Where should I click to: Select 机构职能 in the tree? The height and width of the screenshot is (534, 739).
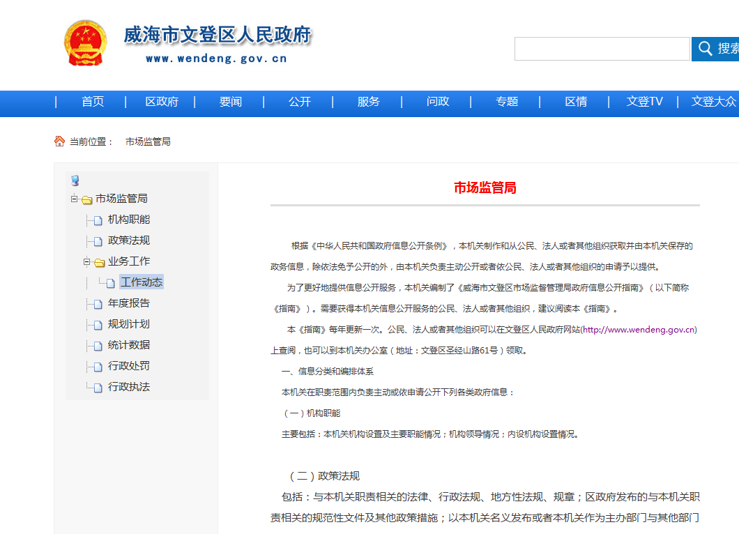(129, 220)
